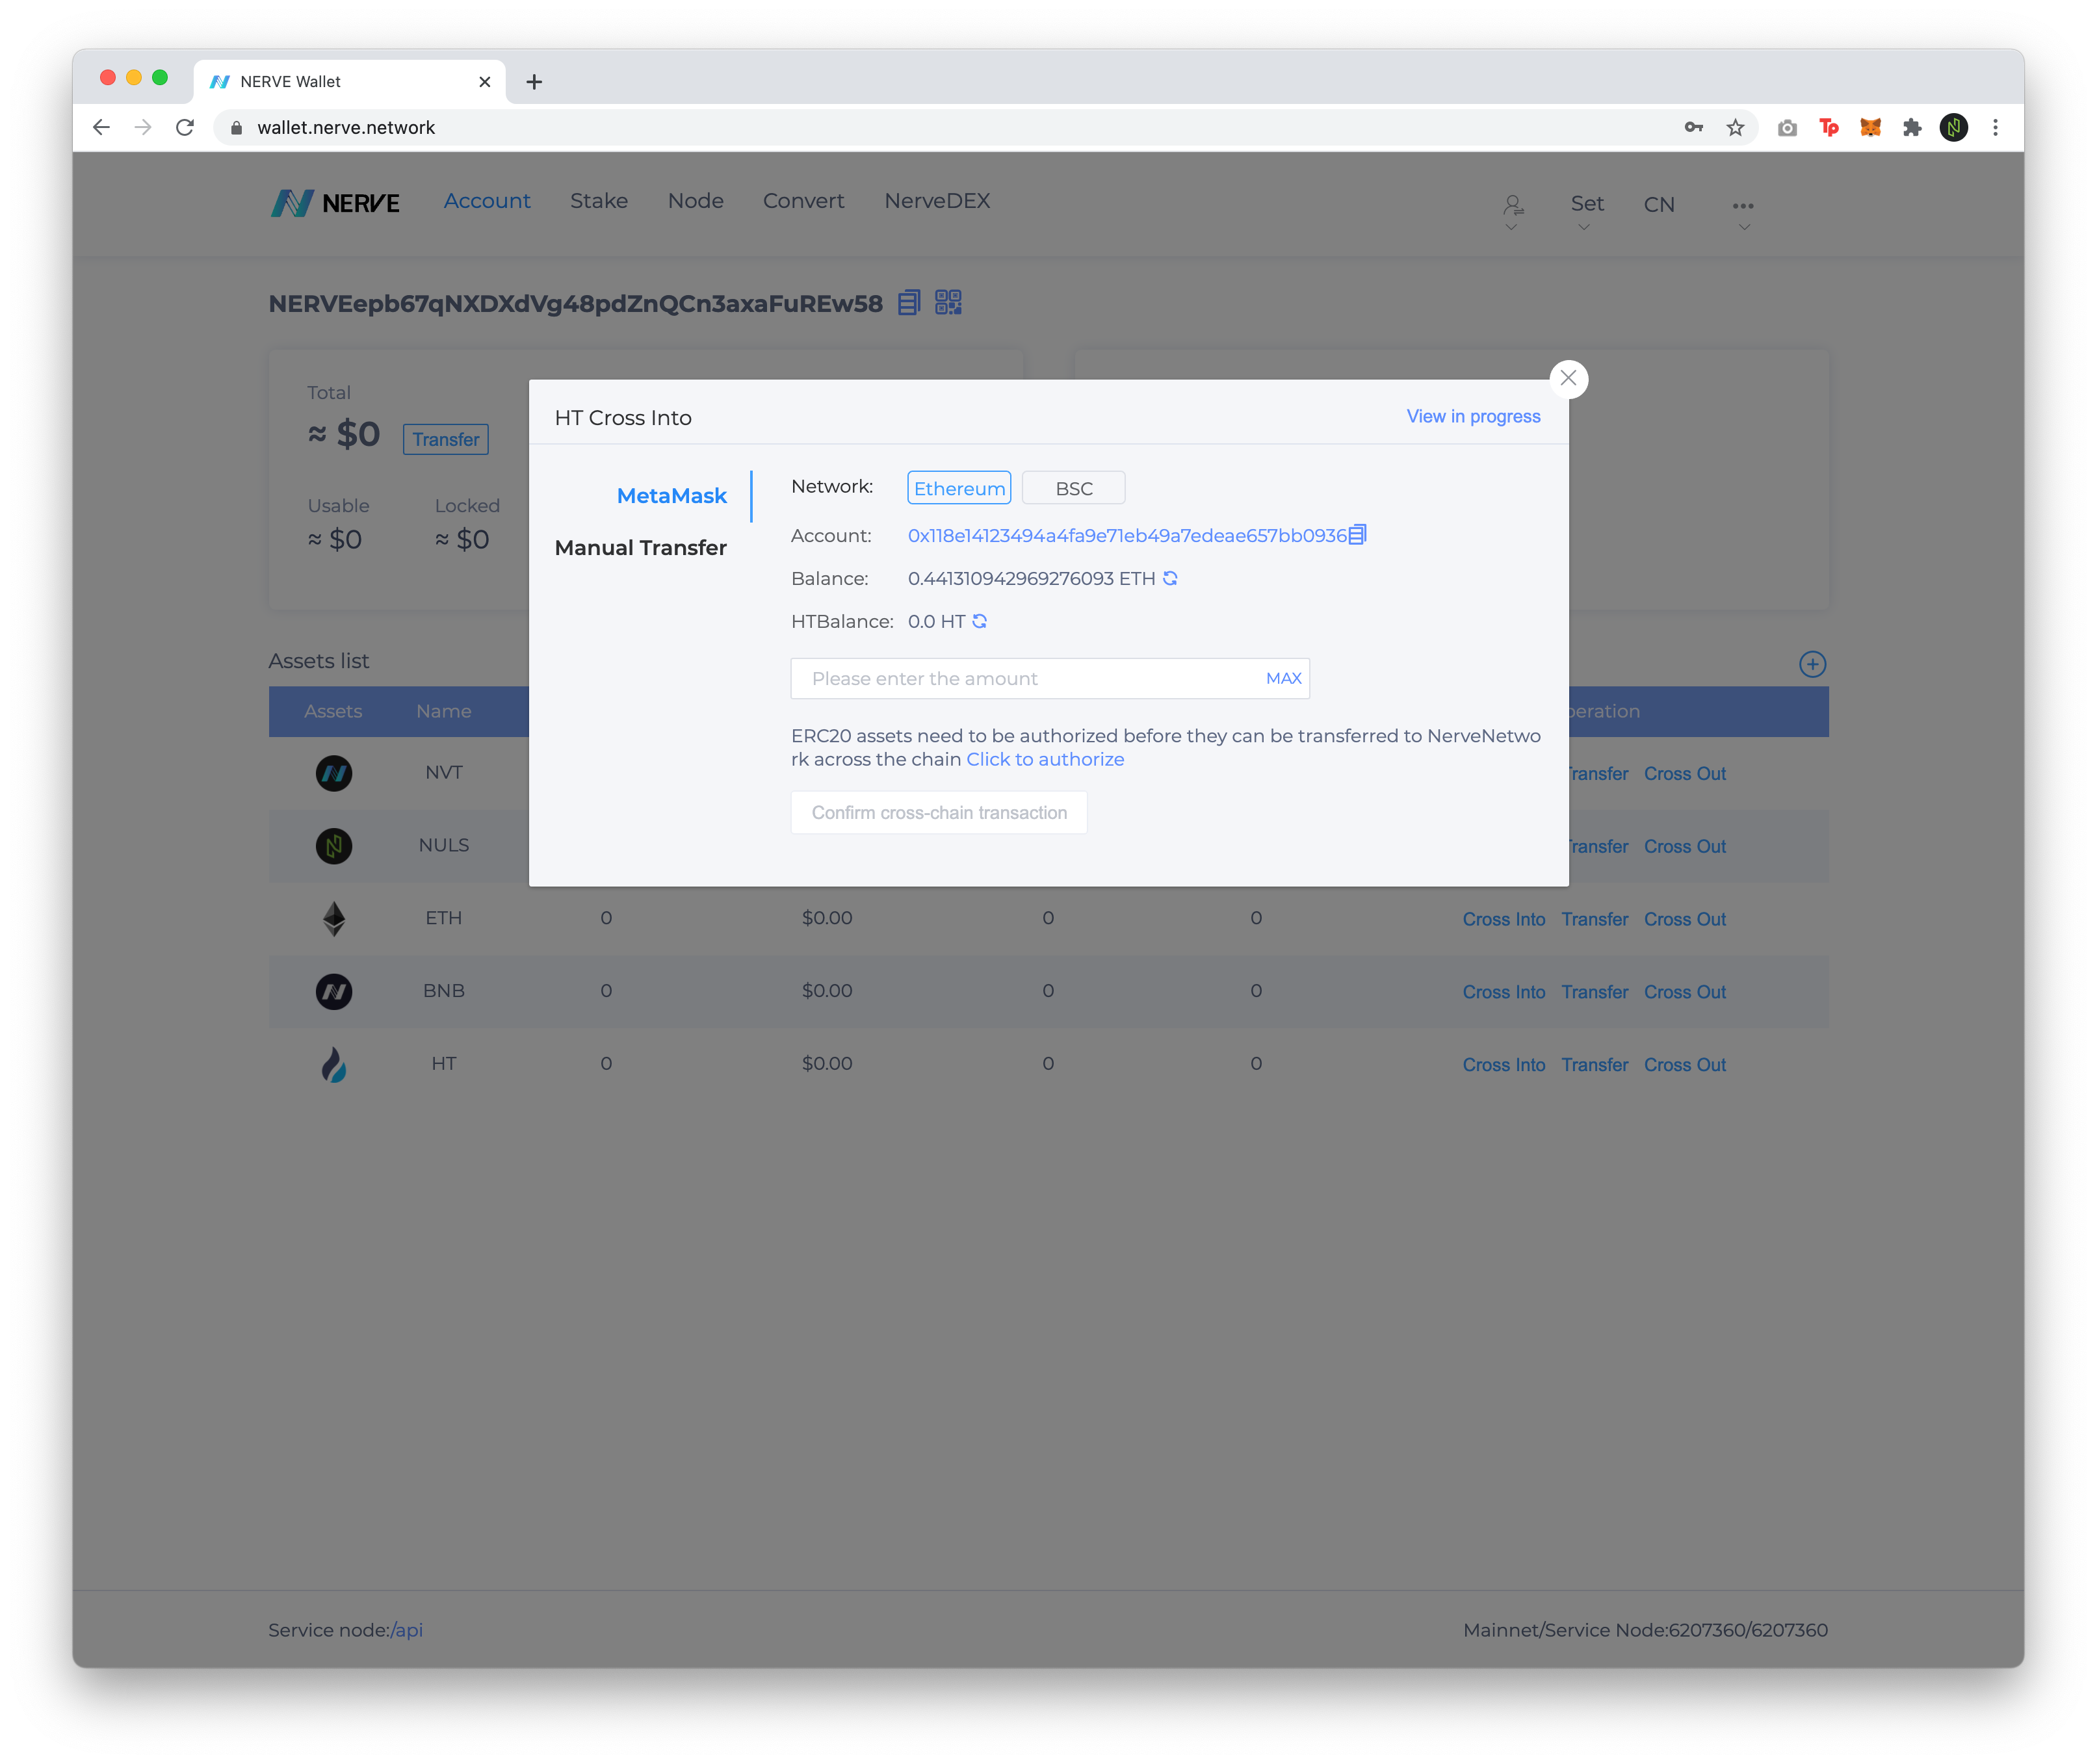The width and height of the screenshot is (2097, 1764).
Task: Open the NULS green extension icon
Action: [1954, 127]
